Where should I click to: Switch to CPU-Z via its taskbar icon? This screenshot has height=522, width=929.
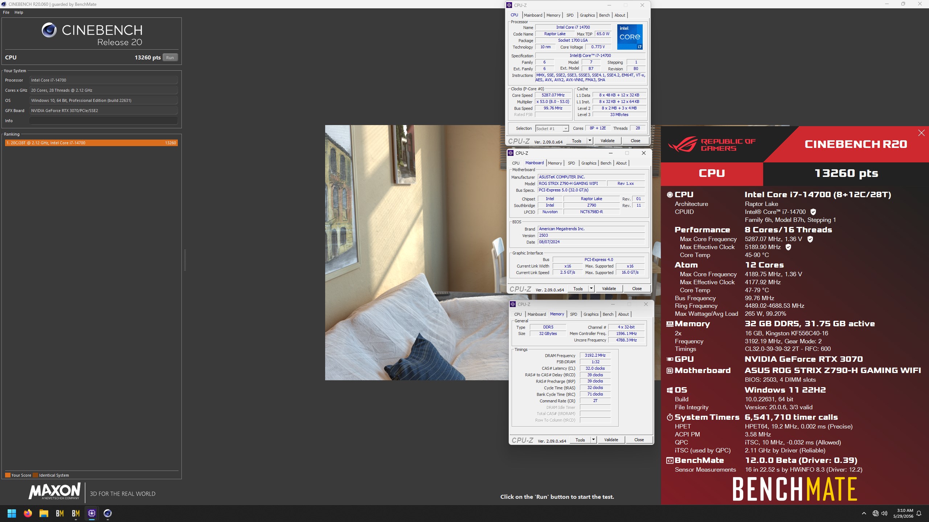pyautogui.click(x=92, y=513)
